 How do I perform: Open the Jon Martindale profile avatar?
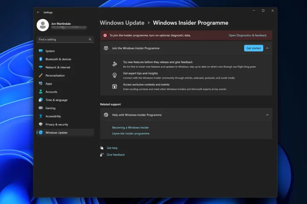[43, 25]
